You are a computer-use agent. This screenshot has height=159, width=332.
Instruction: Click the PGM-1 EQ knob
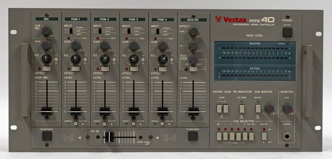[x=76, y=59]
